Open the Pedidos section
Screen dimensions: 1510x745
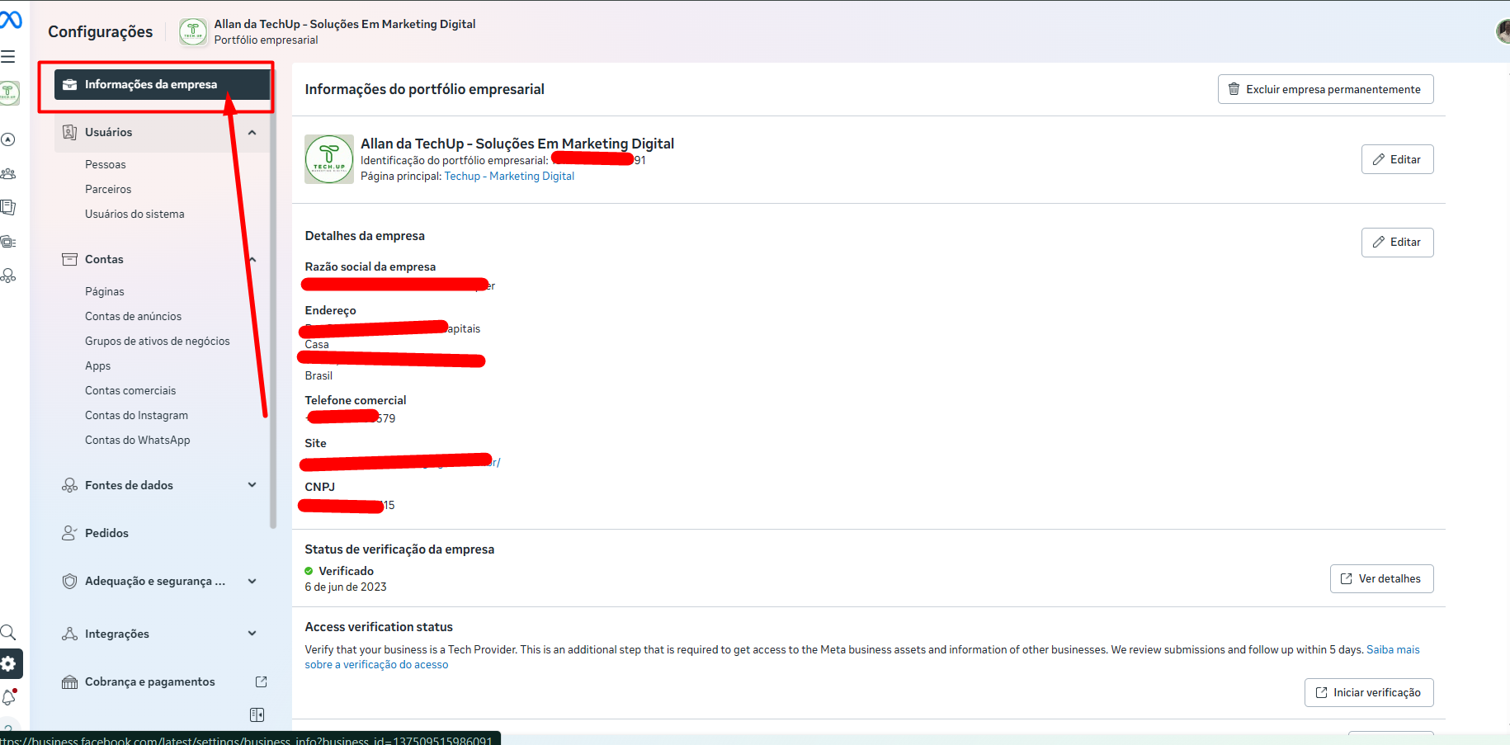[x=106, y=533]
